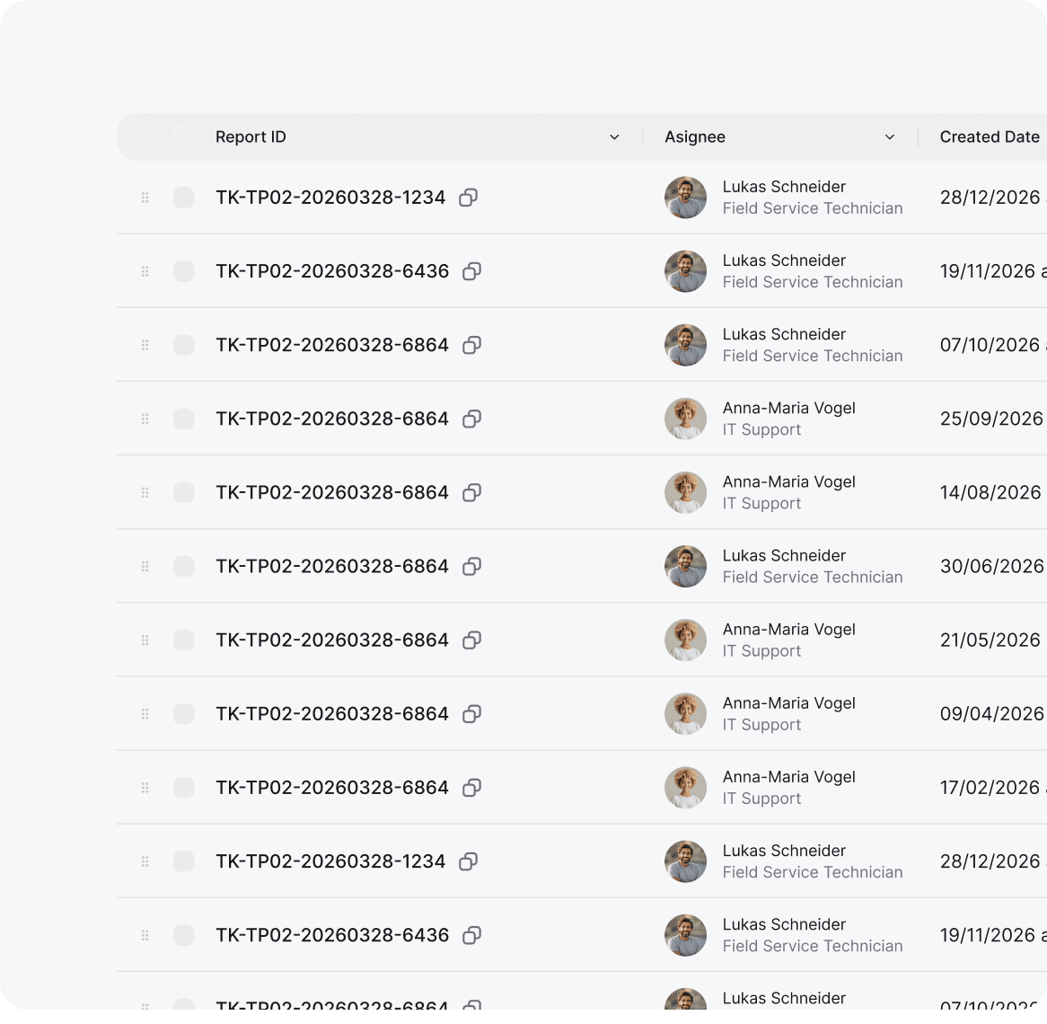
Task: Copy the report ID in the 25/09/2026 row
Action: click(x=471, y=419)
